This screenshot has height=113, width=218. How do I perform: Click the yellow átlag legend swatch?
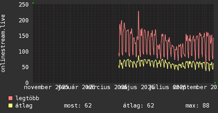click(x=10, y=106)
